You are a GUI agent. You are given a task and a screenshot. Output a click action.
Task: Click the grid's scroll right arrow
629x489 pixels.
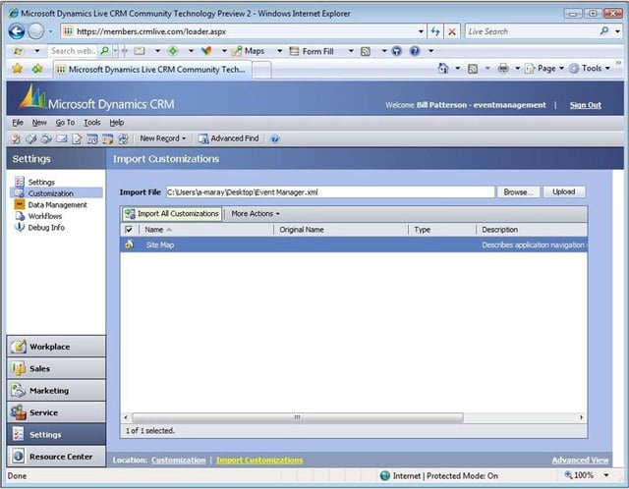coord(581,417)
